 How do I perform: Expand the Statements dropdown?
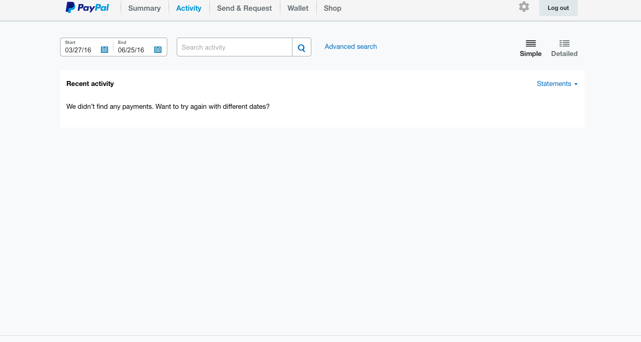(x=557, y=84)
